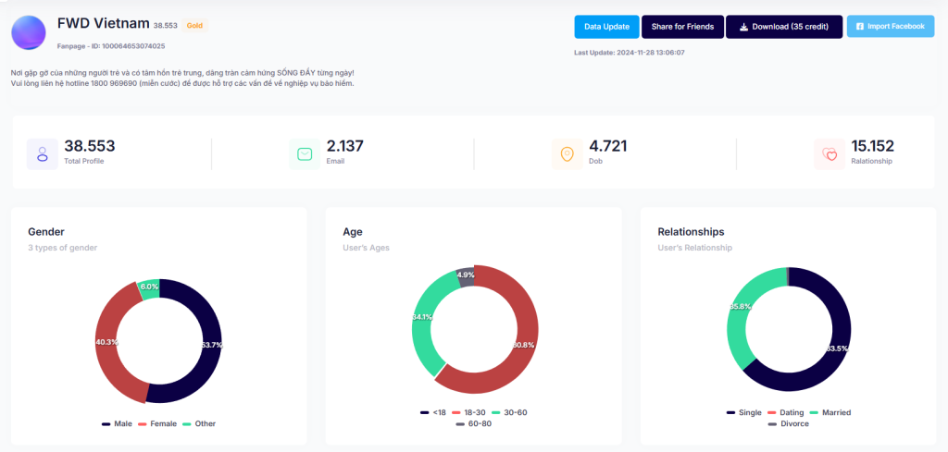Toggle Female legend in Gender chart

157,423
